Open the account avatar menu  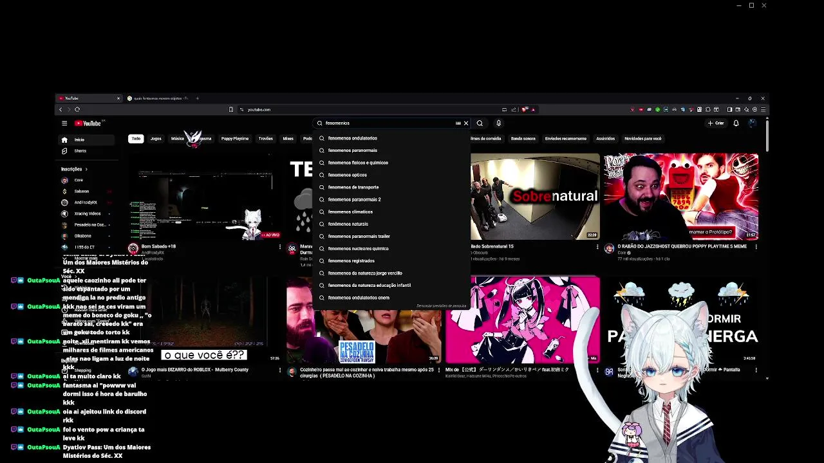751,123
